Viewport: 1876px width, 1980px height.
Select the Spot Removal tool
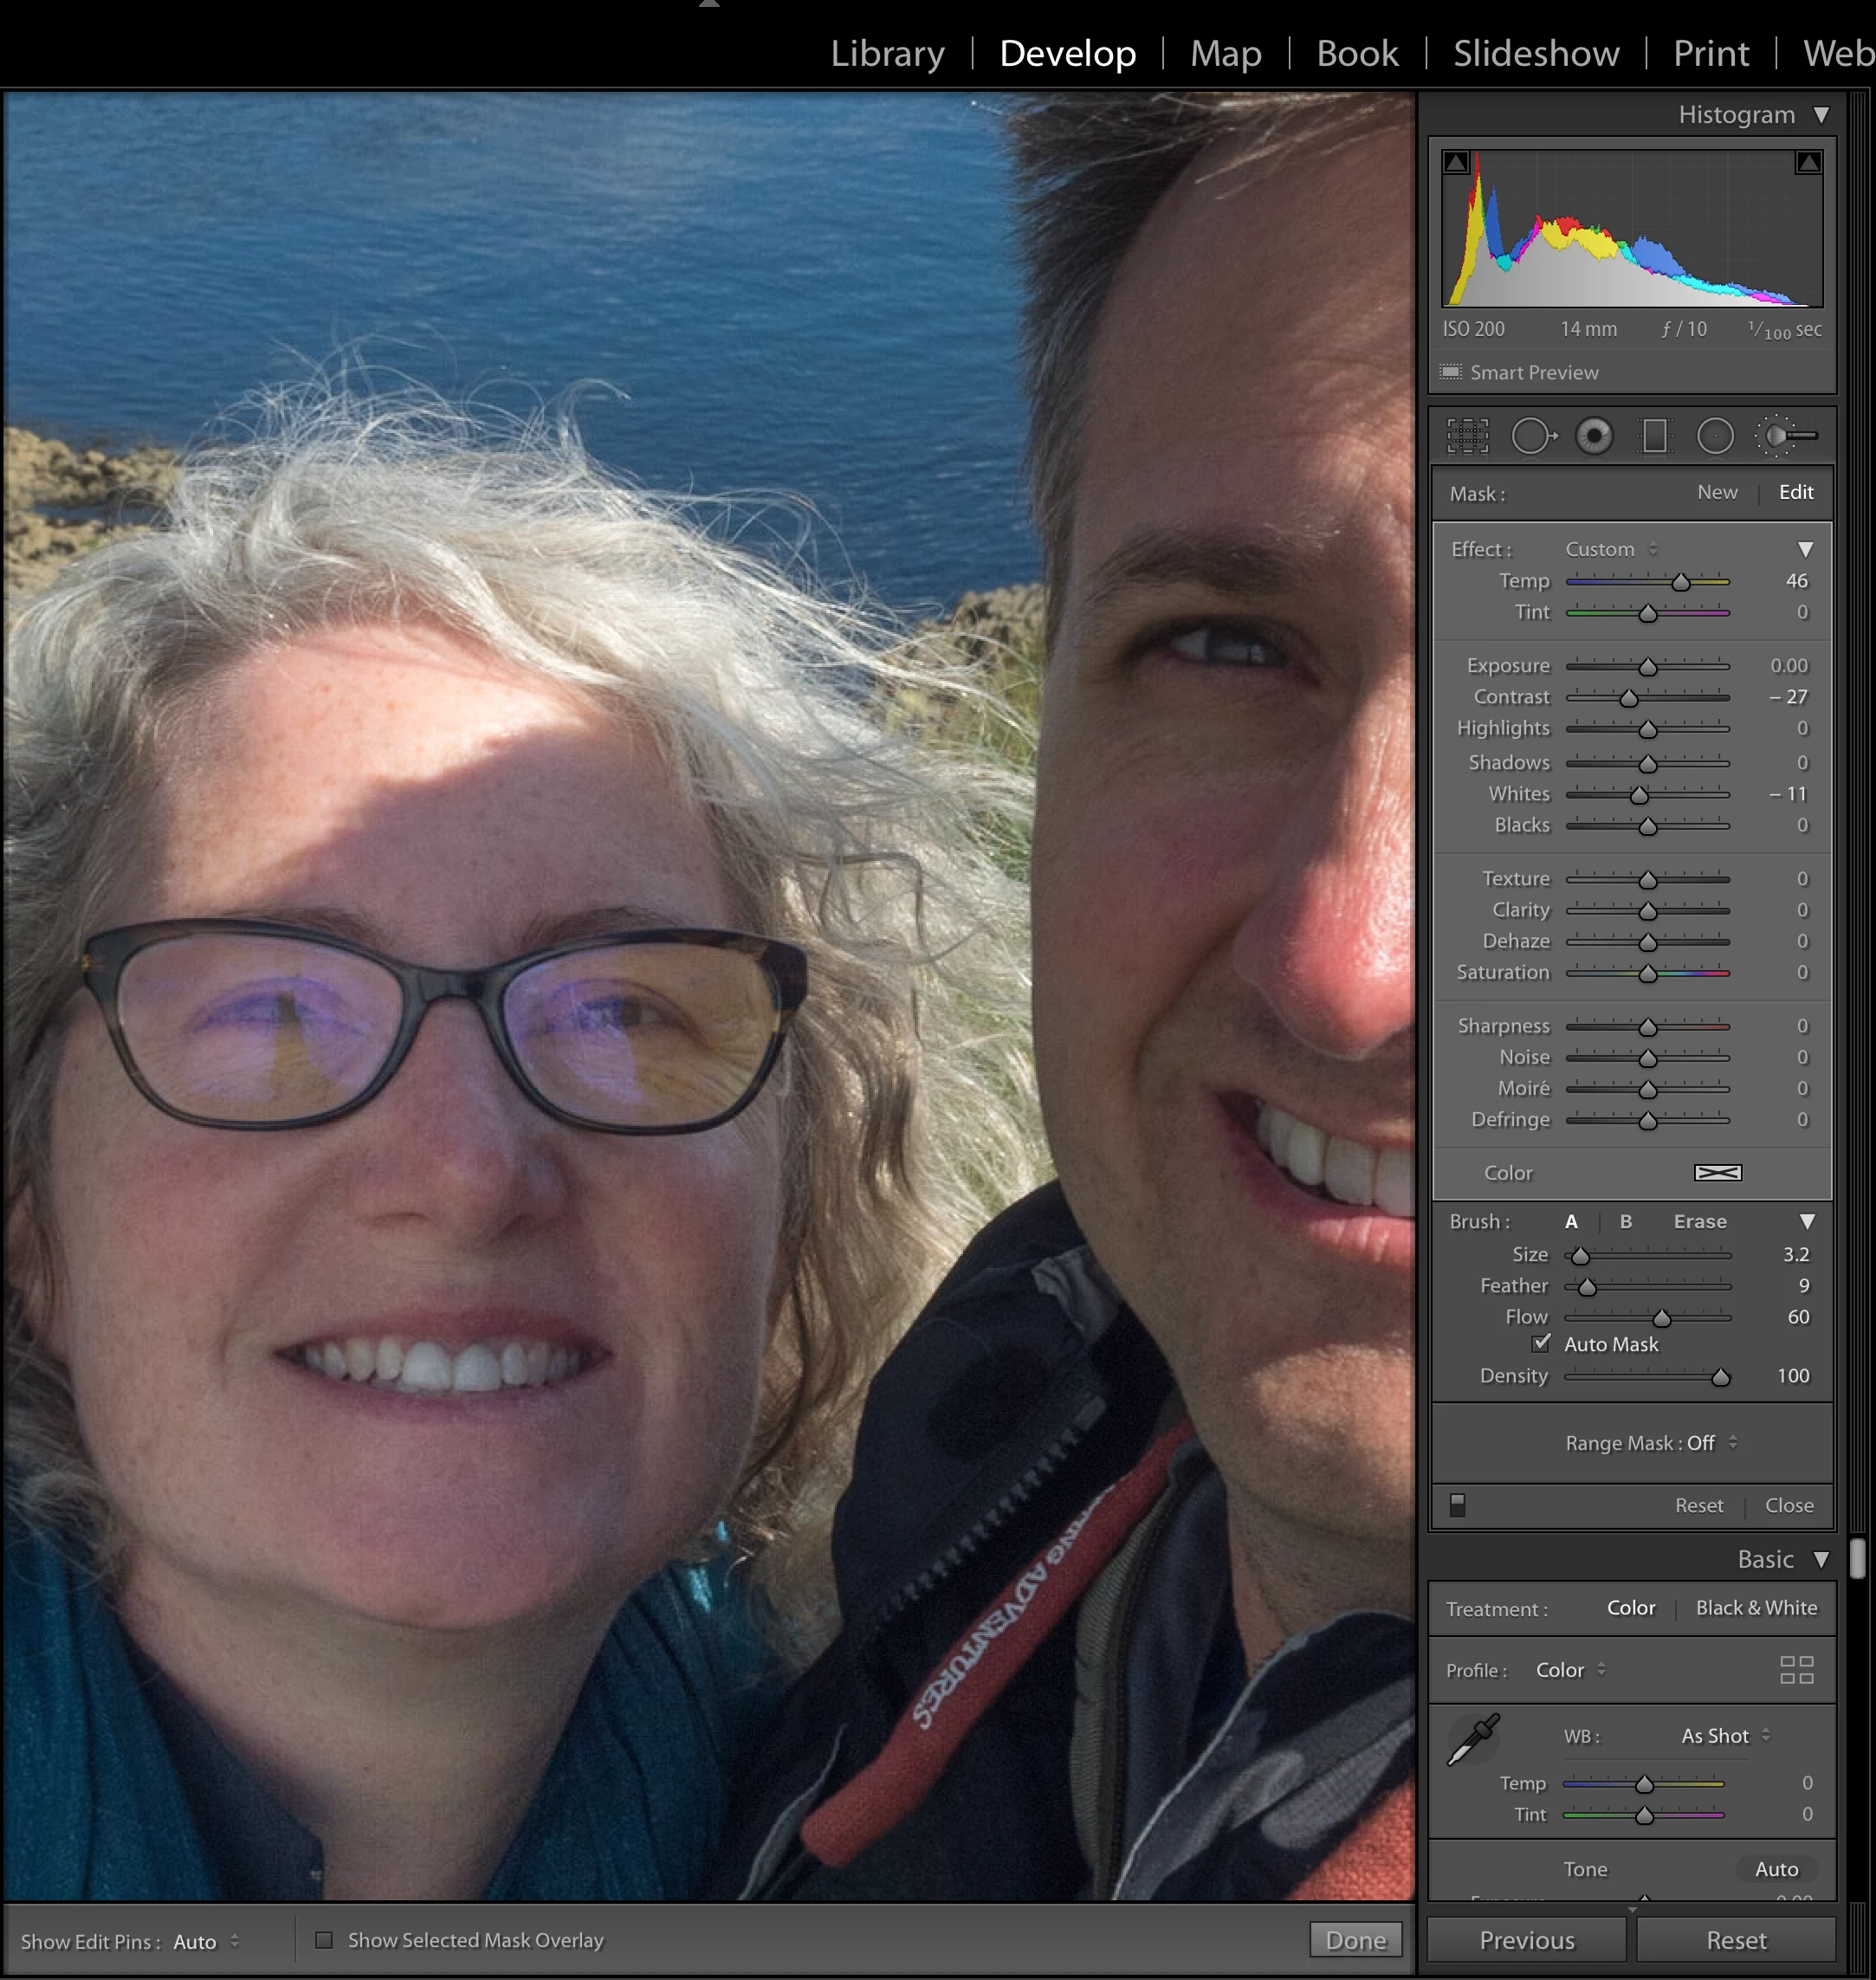pyautogui.click(x=1531, y=436)
